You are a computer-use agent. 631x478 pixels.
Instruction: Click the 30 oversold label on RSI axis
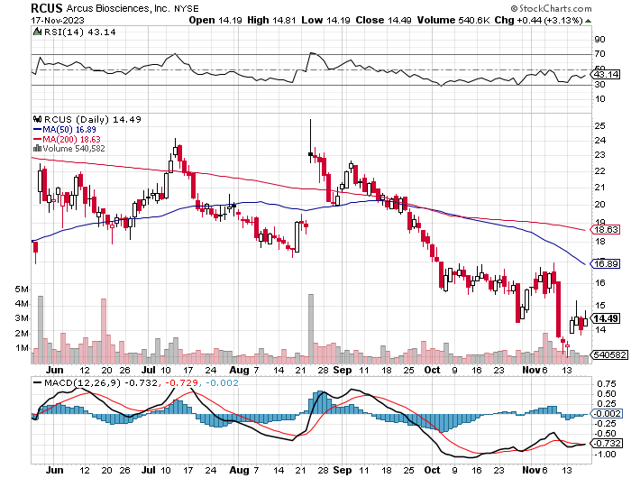point(599,84)
